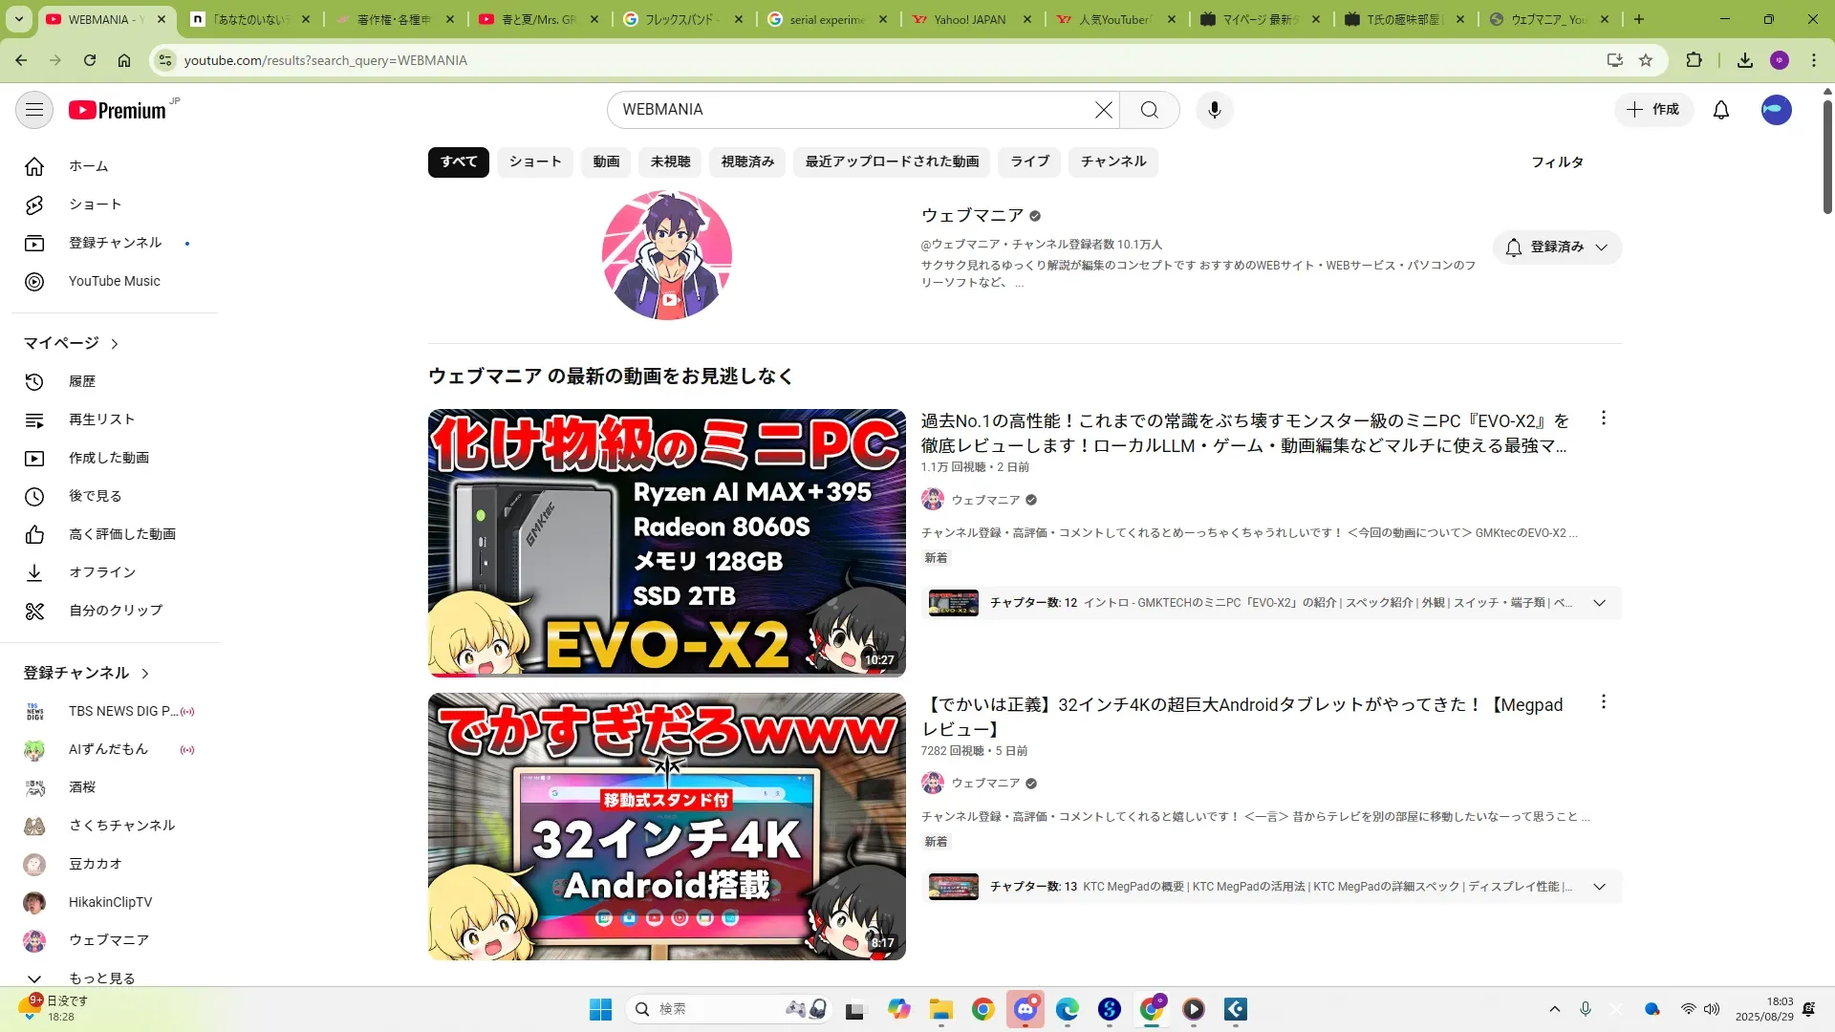Click the voice search microphone icon
The width and height of the screenshot is (1835, 1032).
(x=1214, y=110)
